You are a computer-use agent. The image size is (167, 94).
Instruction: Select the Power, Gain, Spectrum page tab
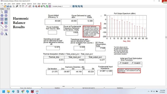(x=26, y=88)
